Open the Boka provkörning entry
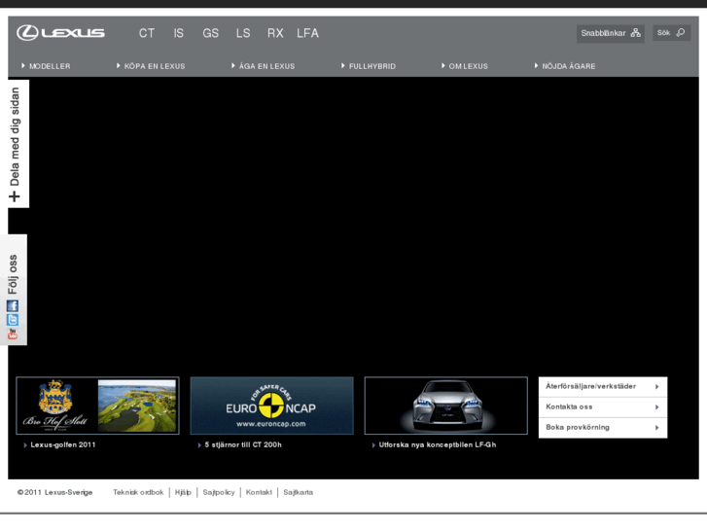This screenshot has width=707, height=530. tap(603, 428)
